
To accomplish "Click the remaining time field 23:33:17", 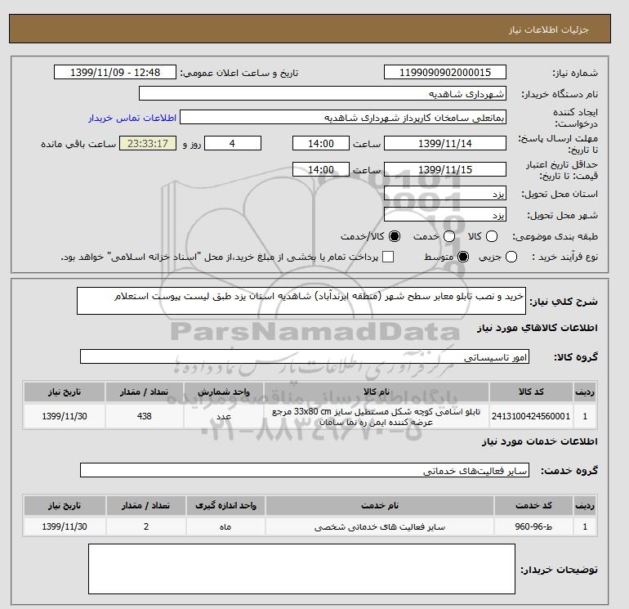I will coord(148,143).
